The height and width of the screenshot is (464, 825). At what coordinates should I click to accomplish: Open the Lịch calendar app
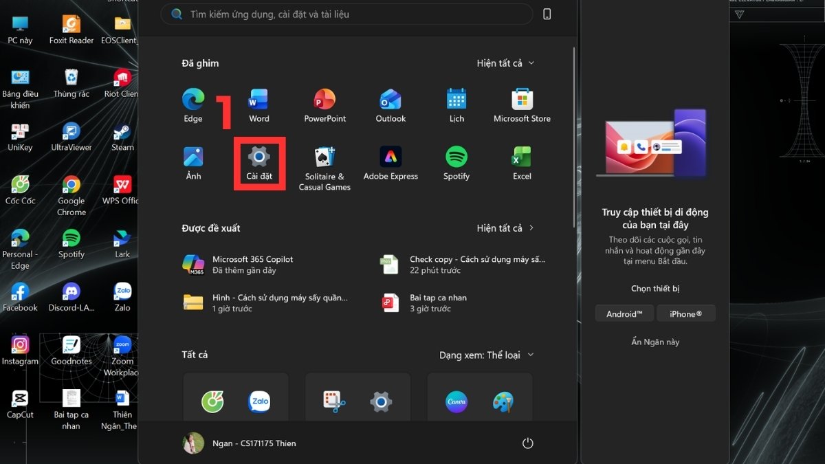point(456,104)
